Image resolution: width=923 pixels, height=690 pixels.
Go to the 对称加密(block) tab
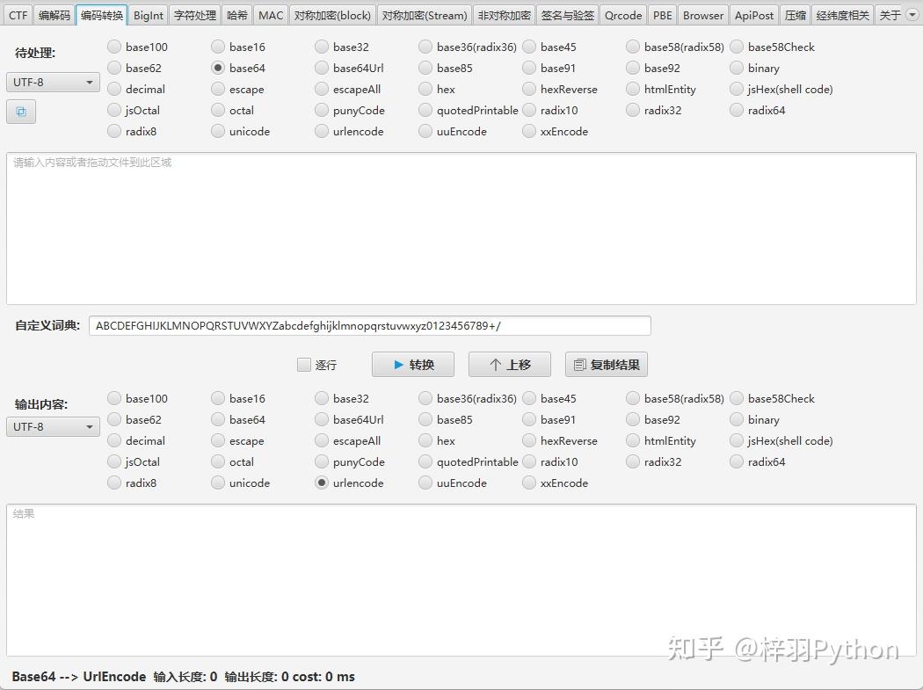pyautogui.click(x=332, y=15)
